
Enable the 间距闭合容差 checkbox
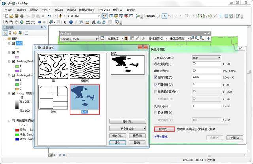155,92
